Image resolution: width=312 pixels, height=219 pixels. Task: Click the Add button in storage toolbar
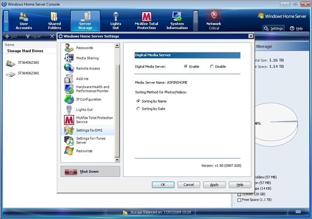(x=11, y=36)
